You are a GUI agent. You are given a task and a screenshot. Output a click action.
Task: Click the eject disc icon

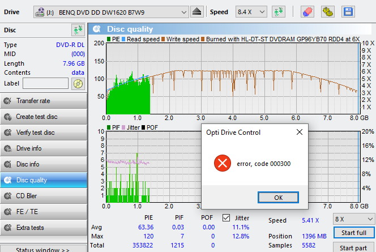point(198,12)
